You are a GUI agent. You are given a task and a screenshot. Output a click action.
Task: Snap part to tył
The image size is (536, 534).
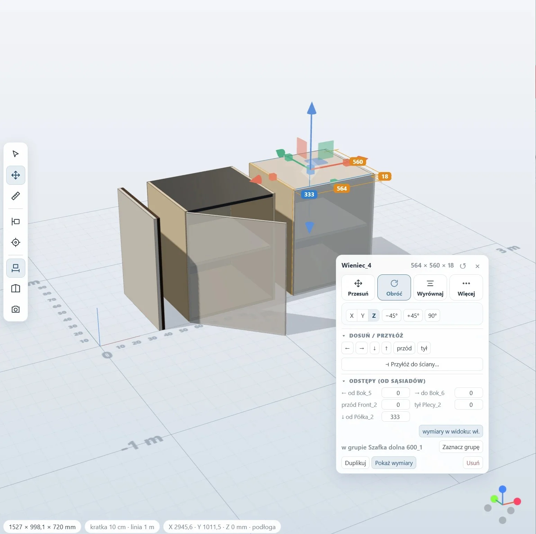(x=424, y=348)
